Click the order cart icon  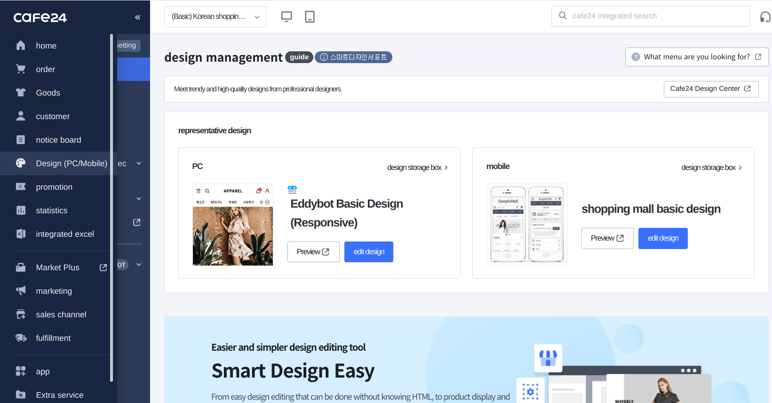click(x=21, y=69)
